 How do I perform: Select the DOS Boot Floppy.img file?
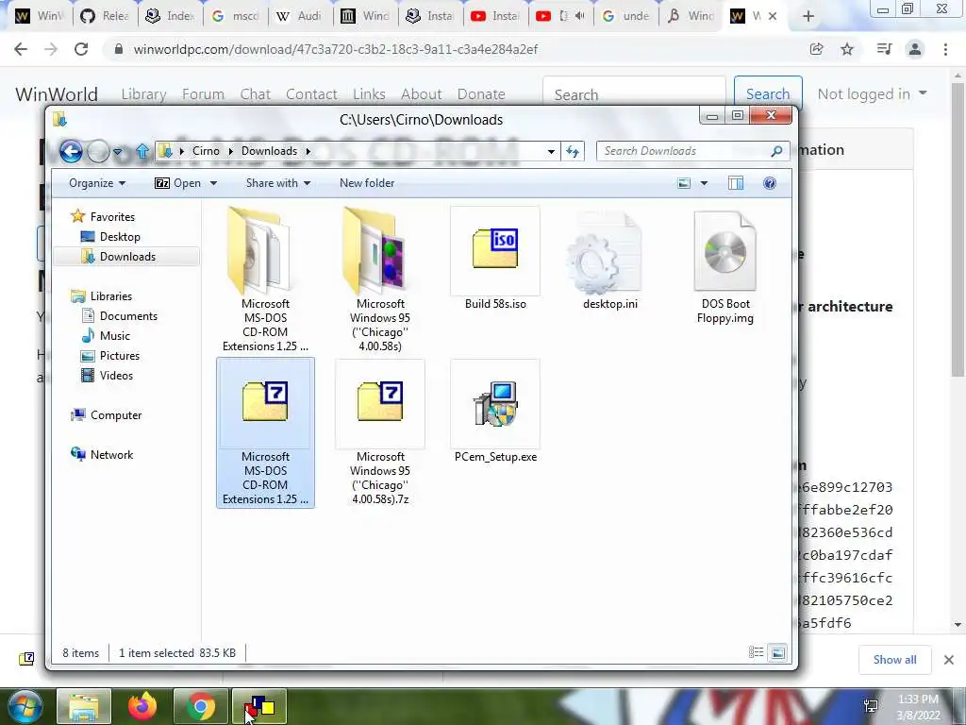point(725,266)
